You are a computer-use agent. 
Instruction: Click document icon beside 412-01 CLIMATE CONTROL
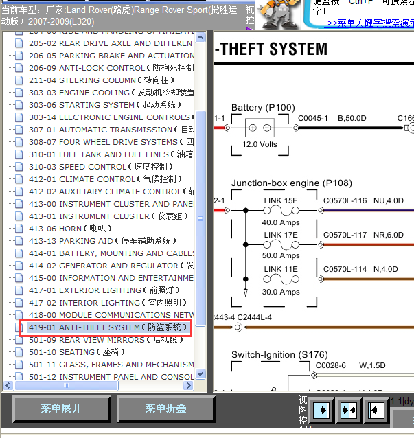(x=19, y=179)
